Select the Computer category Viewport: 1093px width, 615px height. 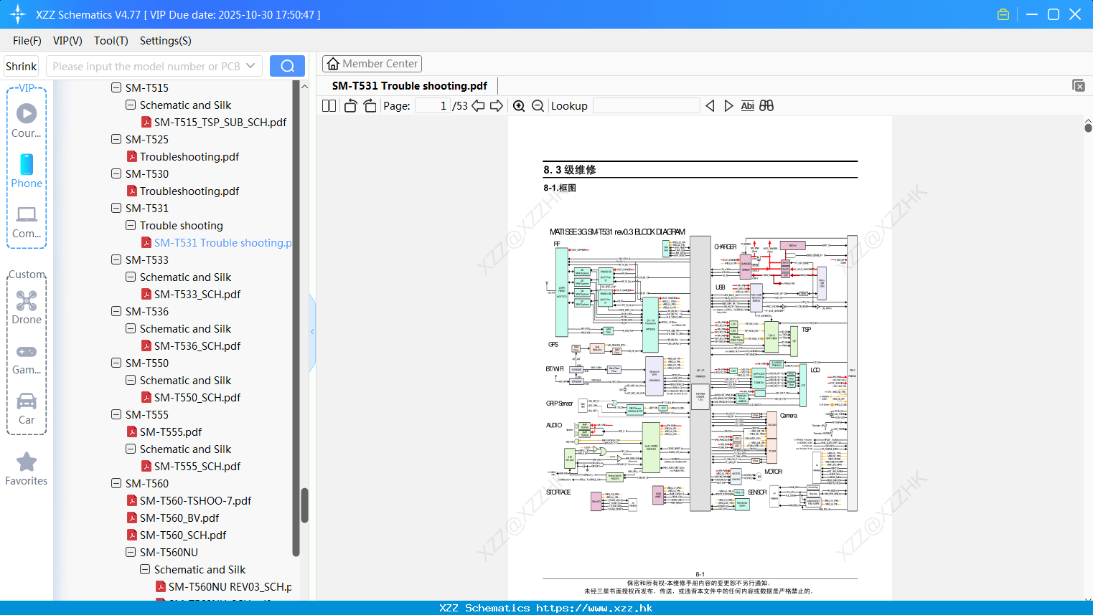(x=27, y=221)
